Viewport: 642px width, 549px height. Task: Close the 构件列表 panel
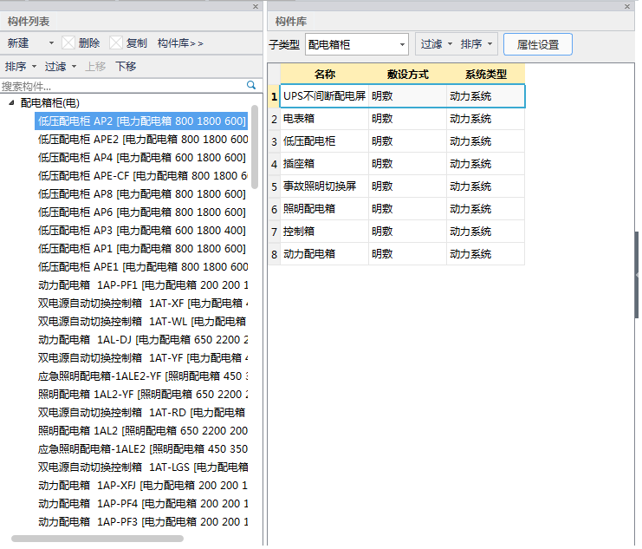click(255, 6)
